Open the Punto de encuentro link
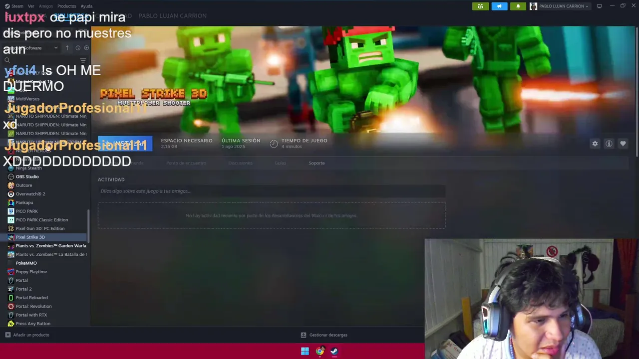Viewport: 639px width, 359px height. (x=186, y=163)
